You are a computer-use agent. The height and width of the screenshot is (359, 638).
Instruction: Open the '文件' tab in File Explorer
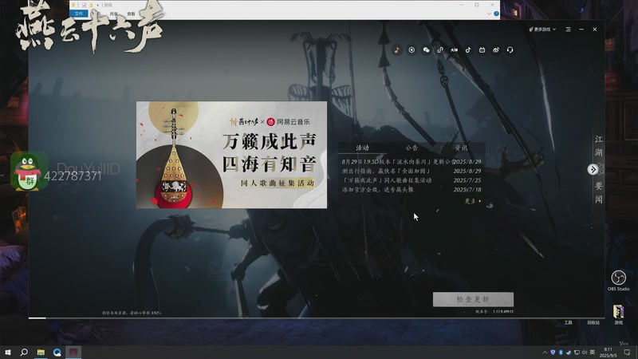pyautogui.click(x=78, y=14)
